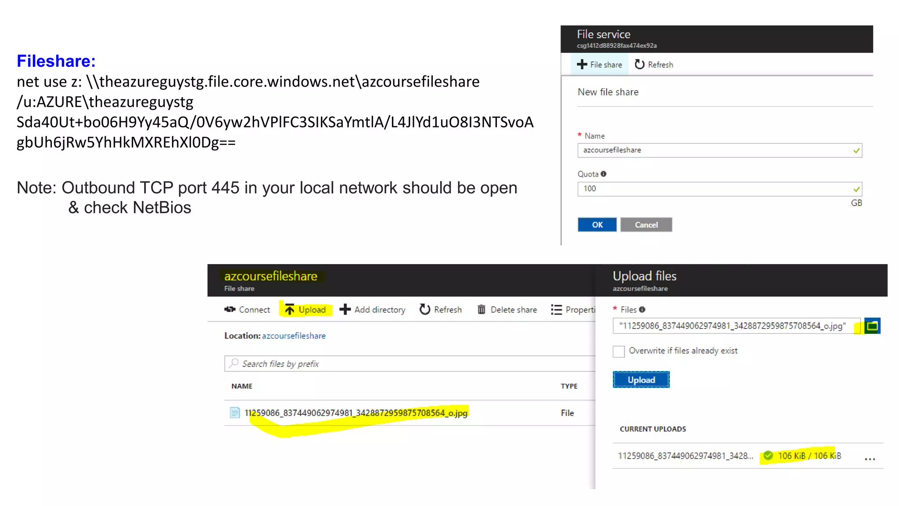Select the 11259086 jpg file row
The image size is (899, 506).
(410, 413)
